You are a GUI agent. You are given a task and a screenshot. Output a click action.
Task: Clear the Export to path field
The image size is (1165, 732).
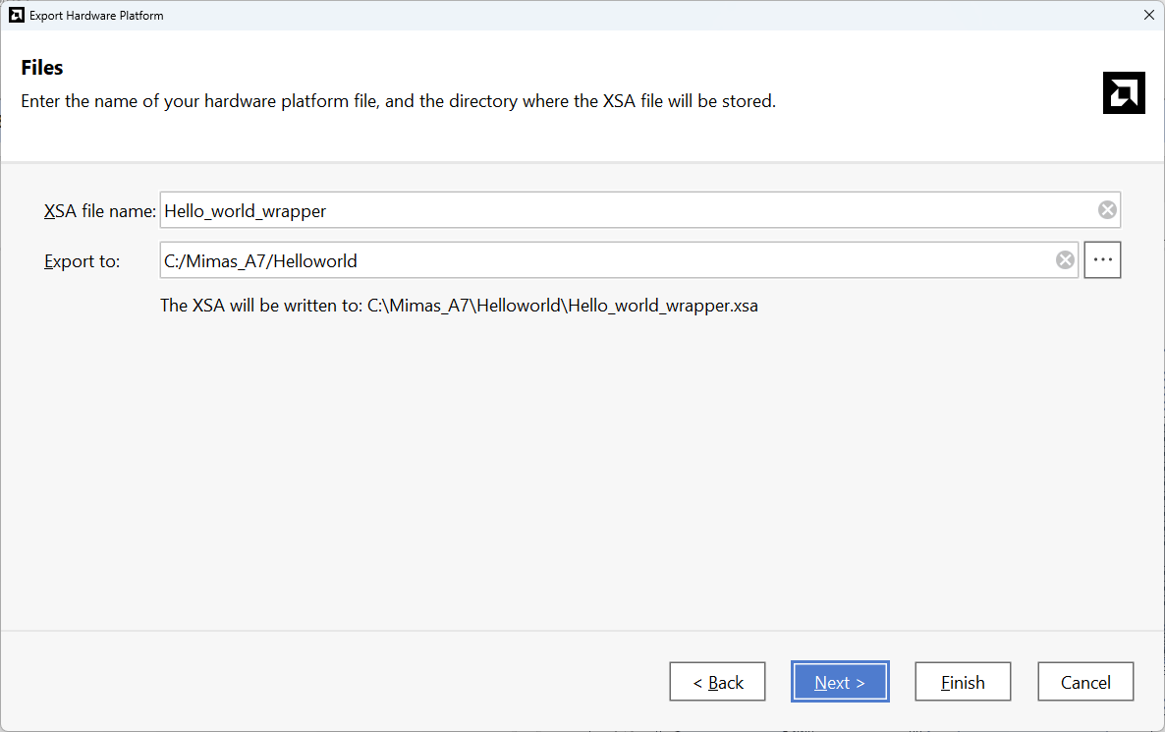pyautogui.click(x=1065, y=260)
